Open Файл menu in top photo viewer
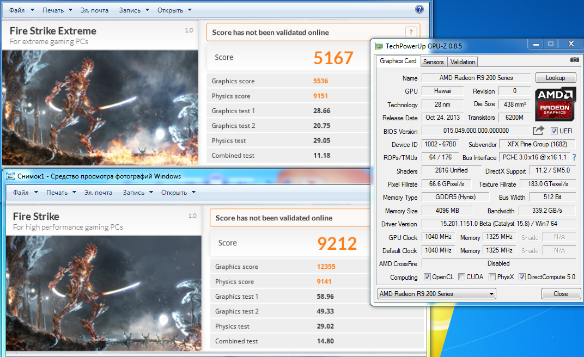The width and height of the screenshot is (584, 357). [22, 10]
